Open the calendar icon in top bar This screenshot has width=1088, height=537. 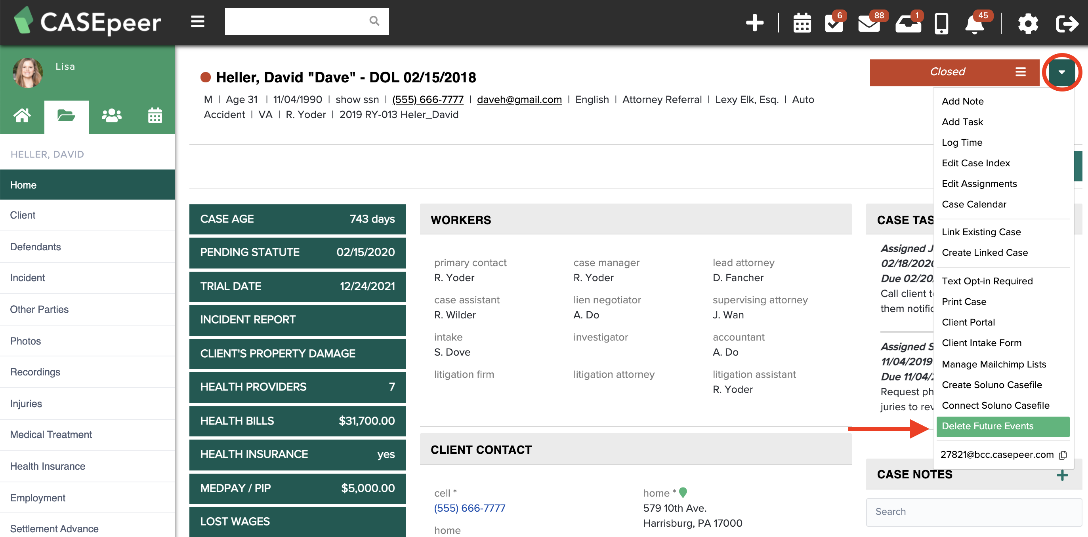tap(802, 23)
